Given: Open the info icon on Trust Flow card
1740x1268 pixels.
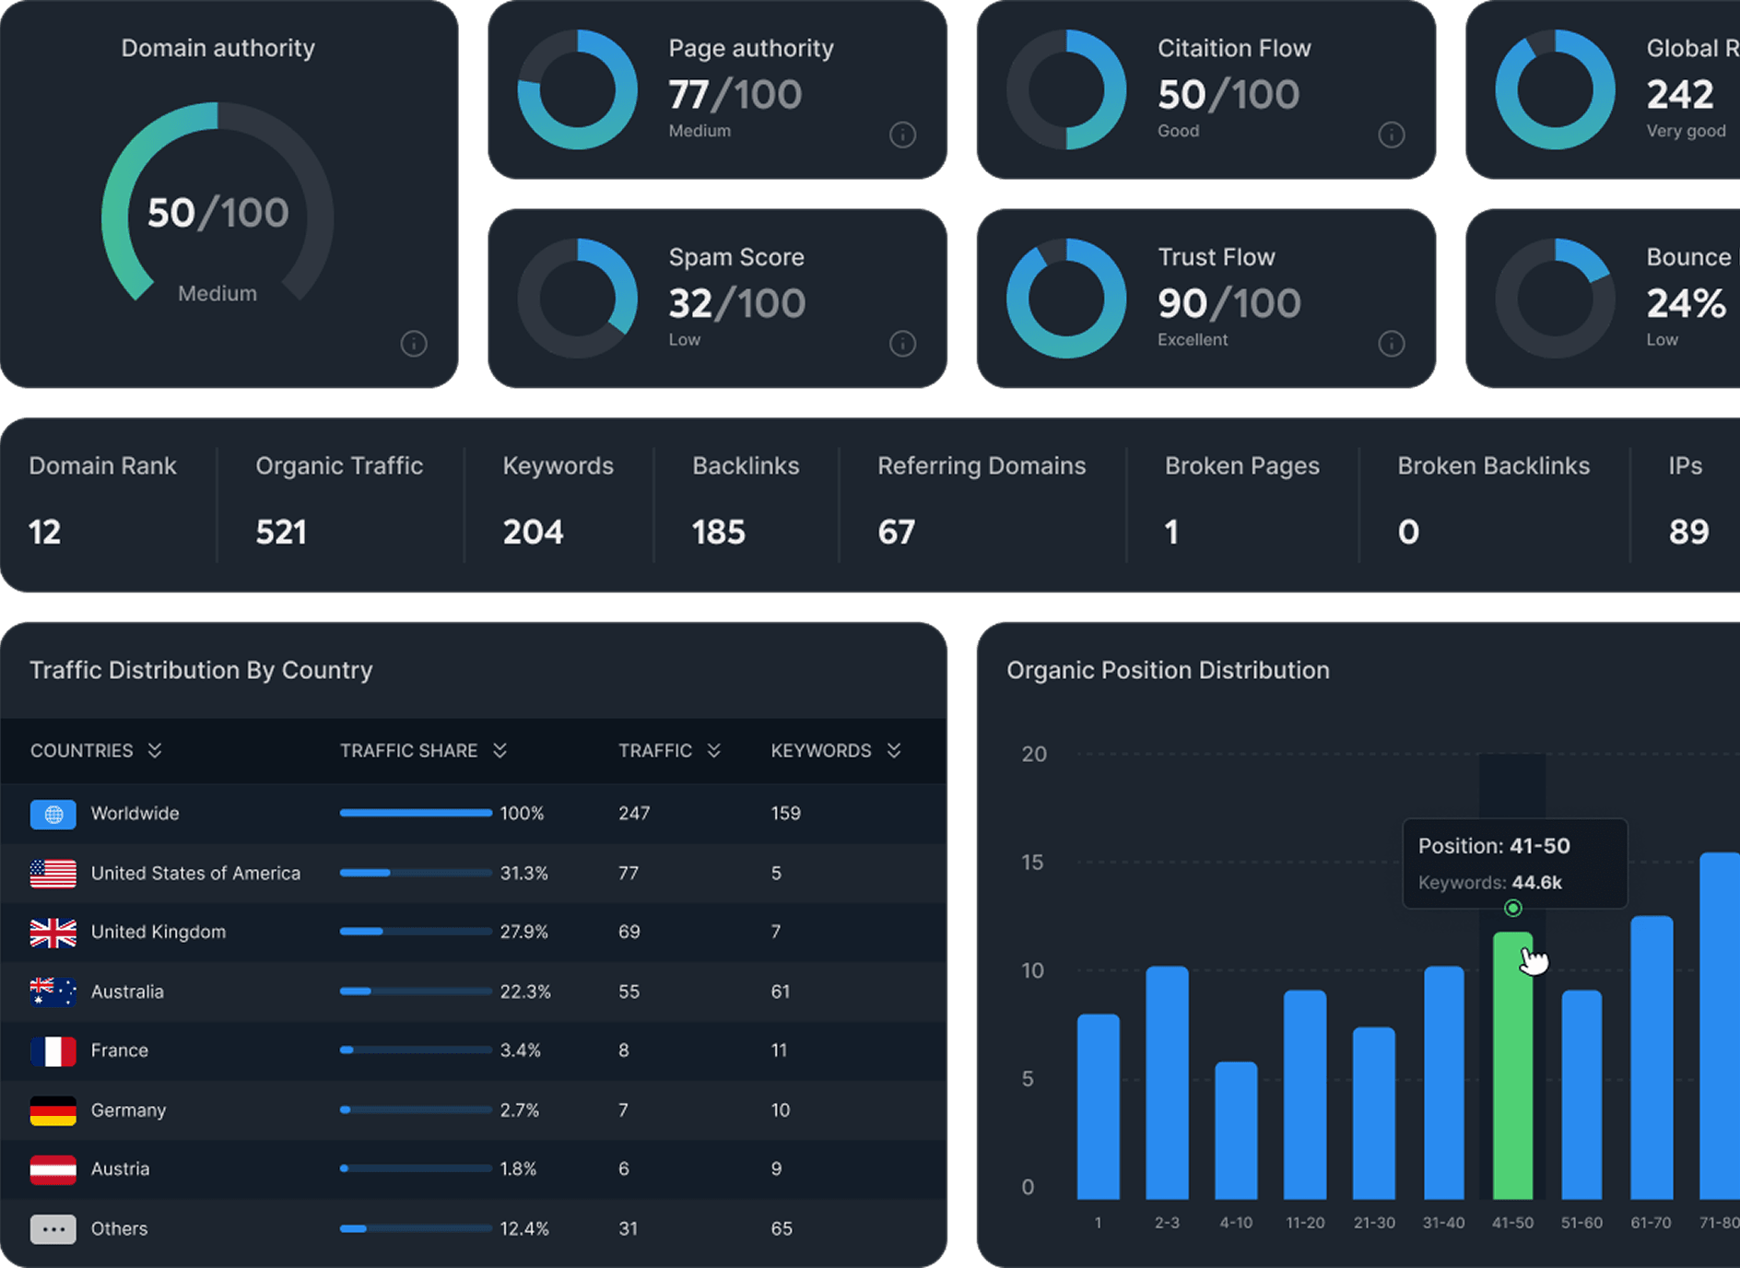Looking at the screenshot, I should [x=1393, y=344].
